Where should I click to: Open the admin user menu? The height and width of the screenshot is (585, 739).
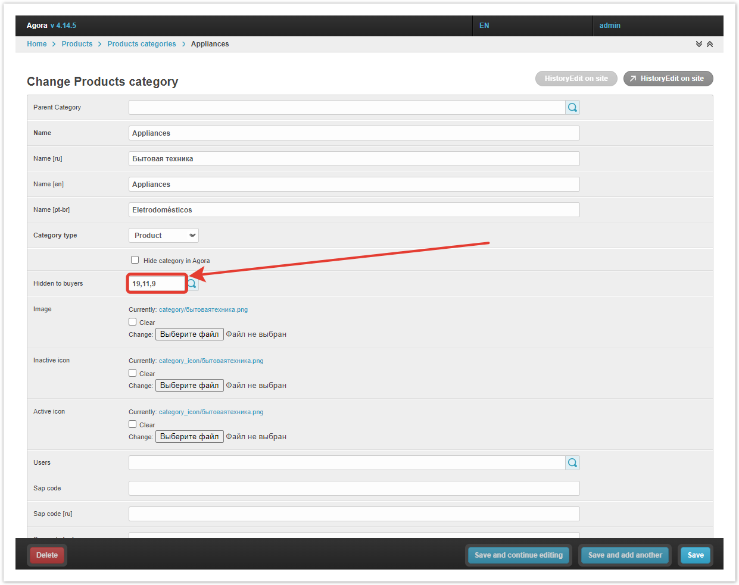(610, 26)
